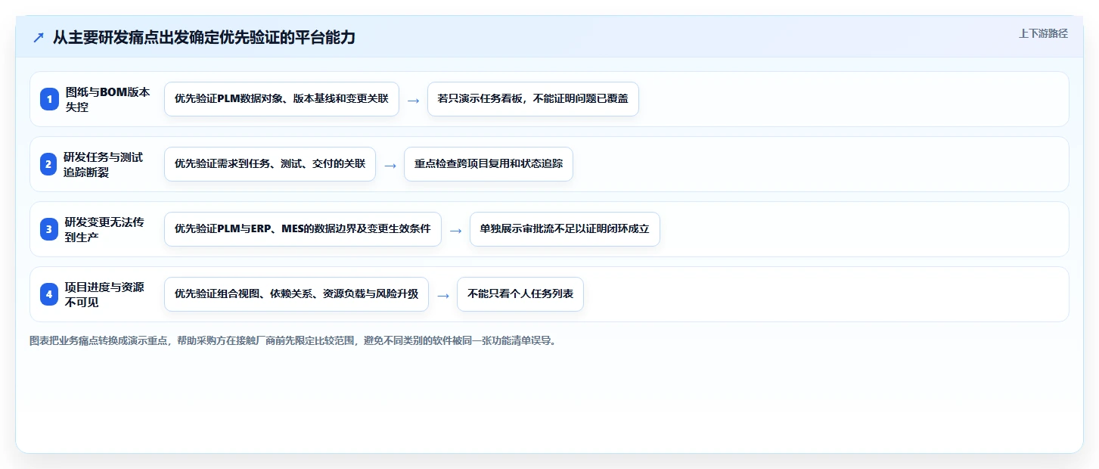Click the 单独展示审批流不足以证明闭环成立 box
Viewport: 1099px width, 469px height.
(565, 229)
